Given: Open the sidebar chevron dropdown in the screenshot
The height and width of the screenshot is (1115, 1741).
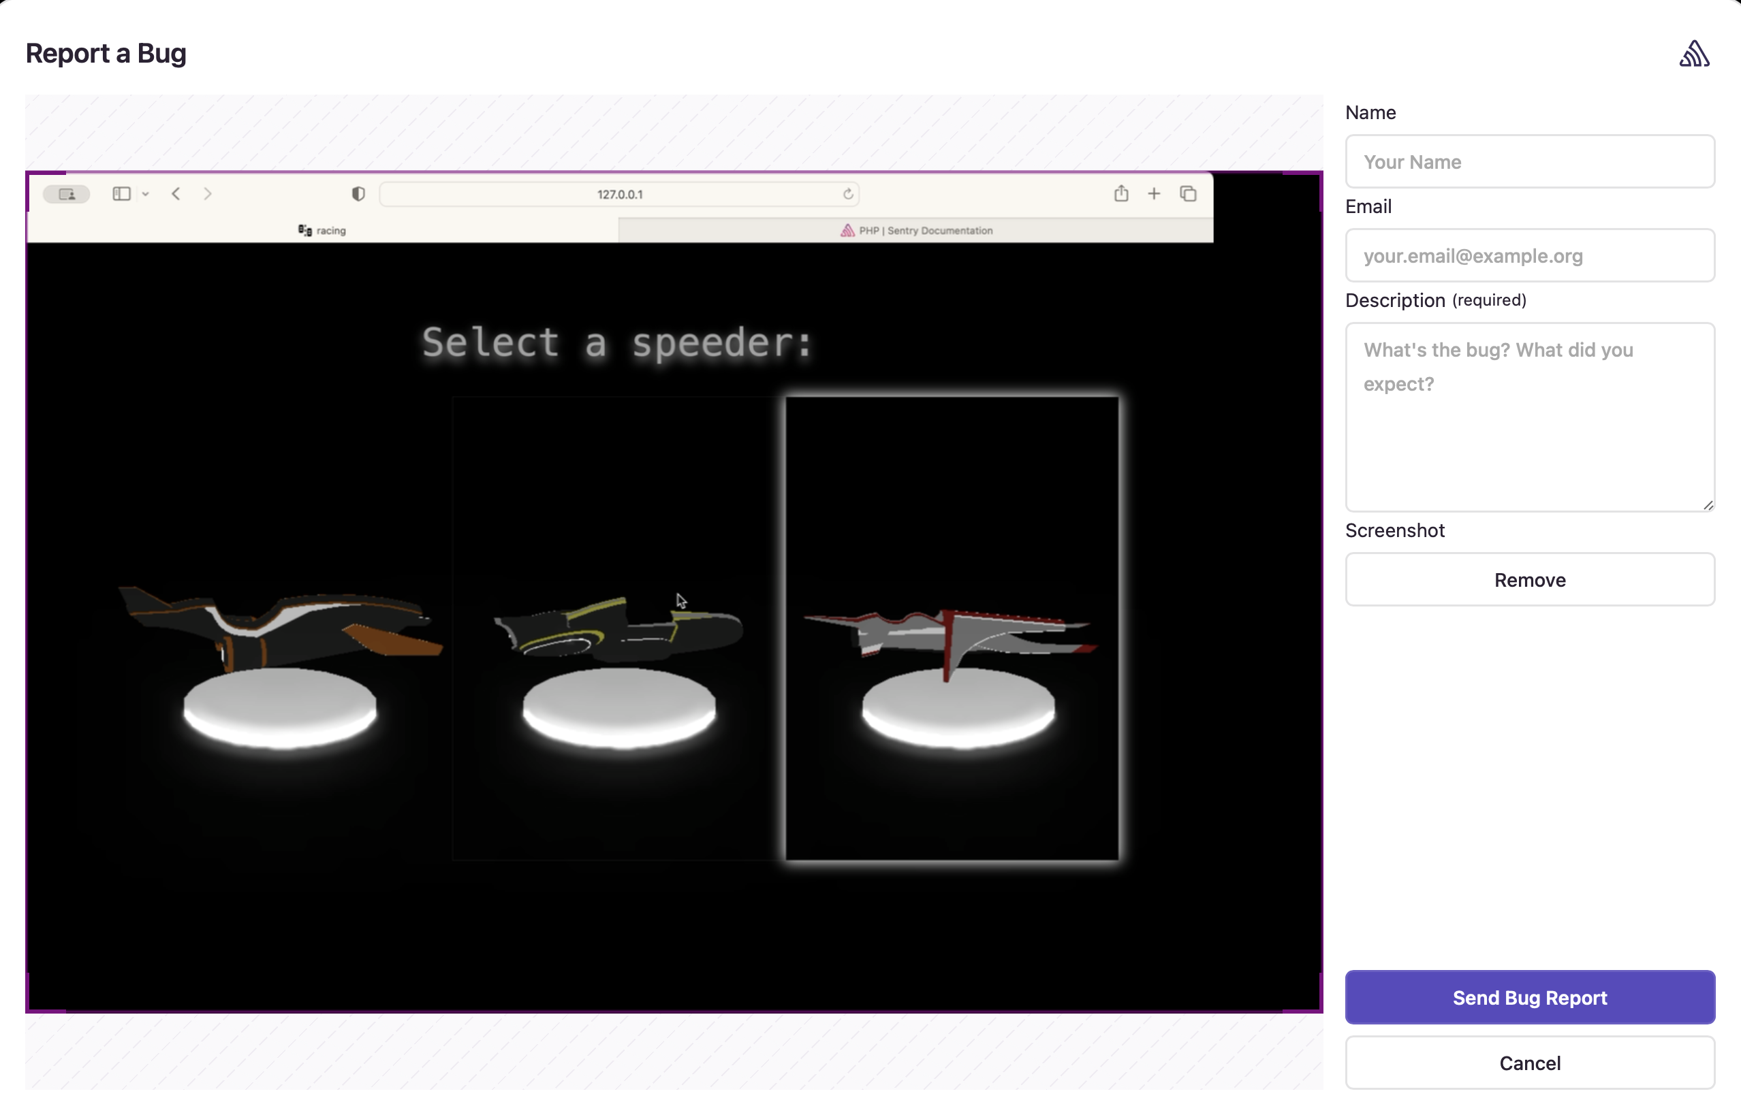Looking at the screenshot, I should (x=146, y=194).
